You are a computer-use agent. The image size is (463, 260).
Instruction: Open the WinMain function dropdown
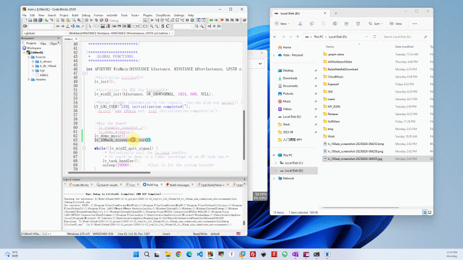pyautogui.click(x=121, y=33)
